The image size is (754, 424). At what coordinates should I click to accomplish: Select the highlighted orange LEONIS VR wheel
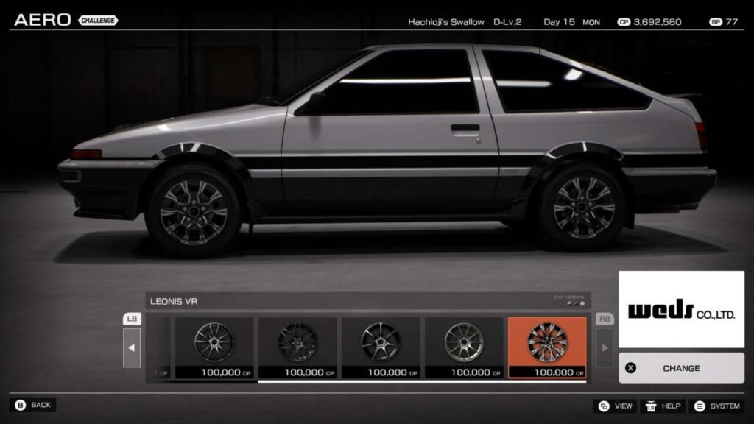(547, 343)
